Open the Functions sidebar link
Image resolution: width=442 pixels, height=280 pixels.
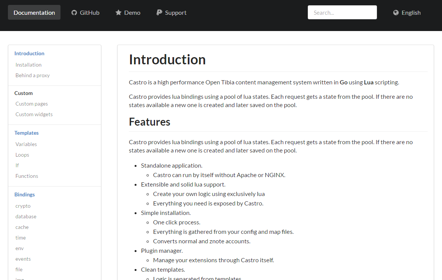(27, 176)
